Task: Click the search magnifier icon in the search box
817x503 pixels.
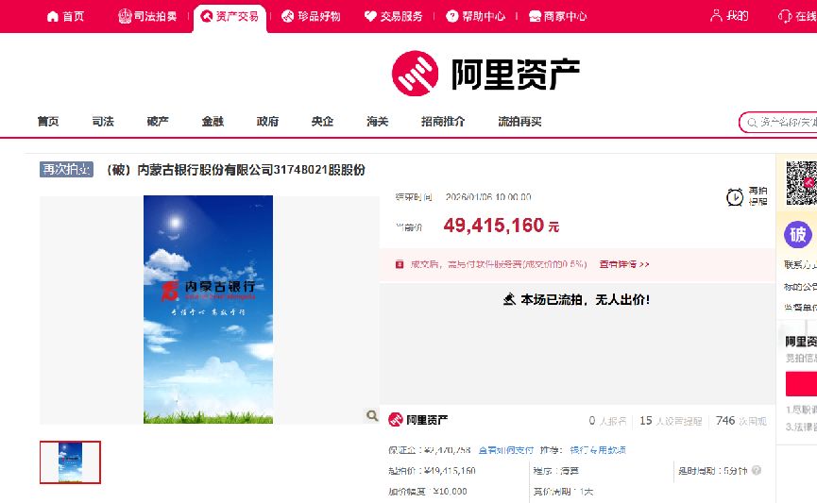Action: [x=752, y=123]
